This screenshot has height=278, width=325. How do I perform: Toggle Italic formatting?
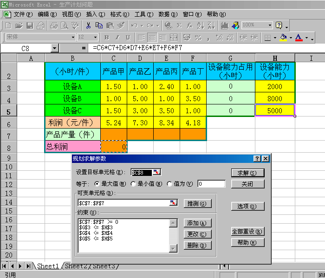click(117, 38)
